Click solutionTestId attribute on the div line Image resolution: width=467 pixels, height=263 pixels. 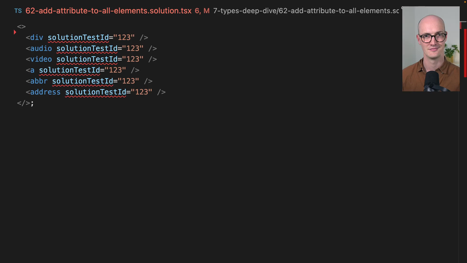[78, 38]
